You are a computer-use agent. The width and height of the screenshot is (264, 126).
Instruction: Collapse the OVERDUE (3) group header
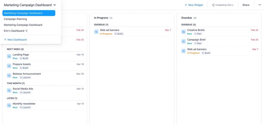pos(188,25)
